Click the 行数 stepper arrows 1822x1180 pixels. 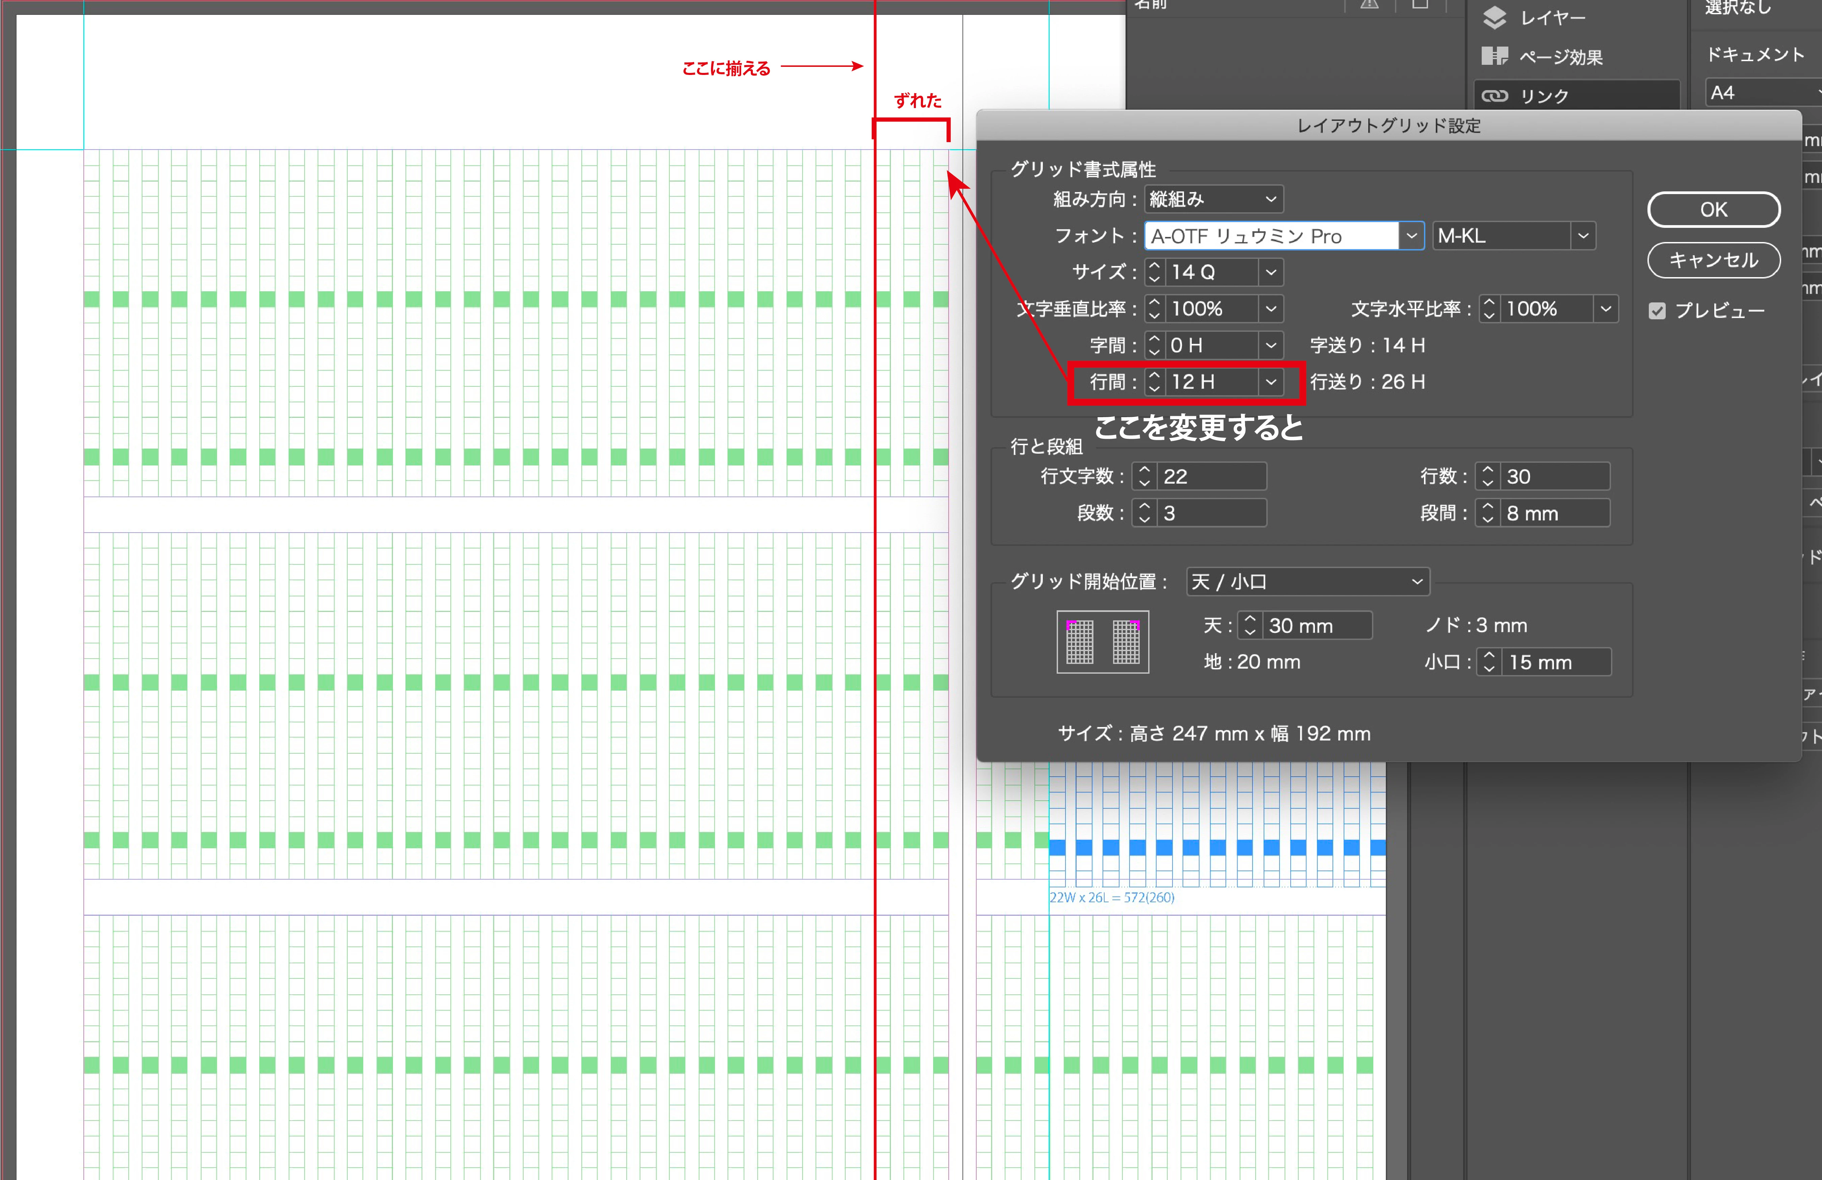click(x=1487, y=476)
